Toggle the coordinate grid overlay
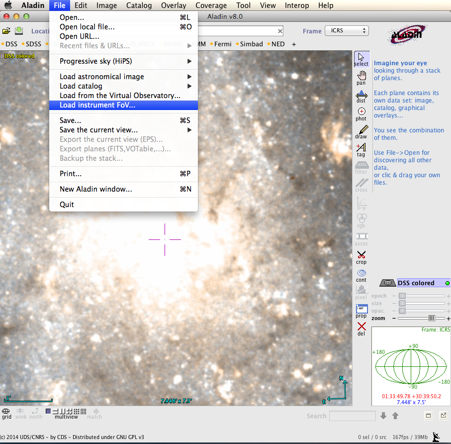The image size is (451, 444). pos(6,413)
